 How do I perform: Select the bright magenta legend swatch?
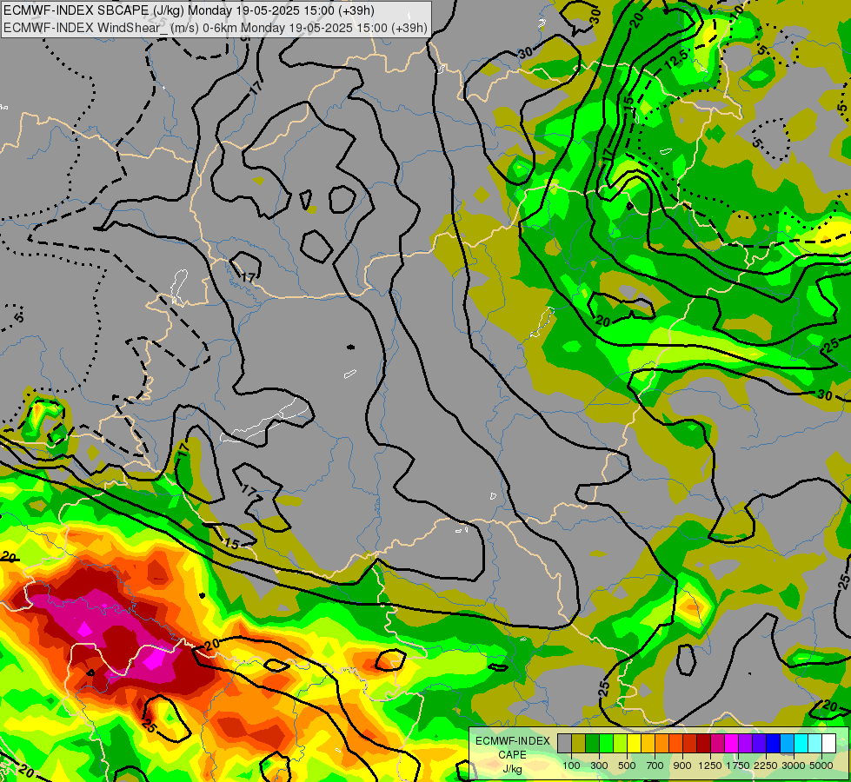(x=731, y=743)
